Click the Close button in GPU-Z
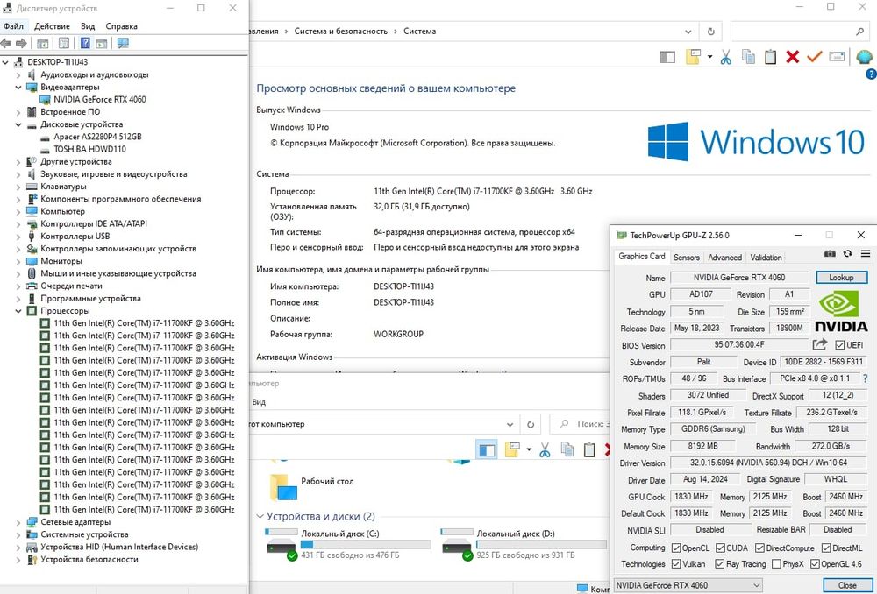877x594 pixels. pyautogui.click(x=847, y=585)
